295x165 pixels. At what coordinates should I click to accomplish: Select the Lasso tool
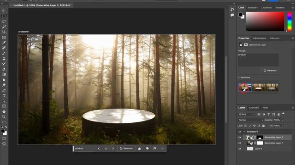point(4,22)
